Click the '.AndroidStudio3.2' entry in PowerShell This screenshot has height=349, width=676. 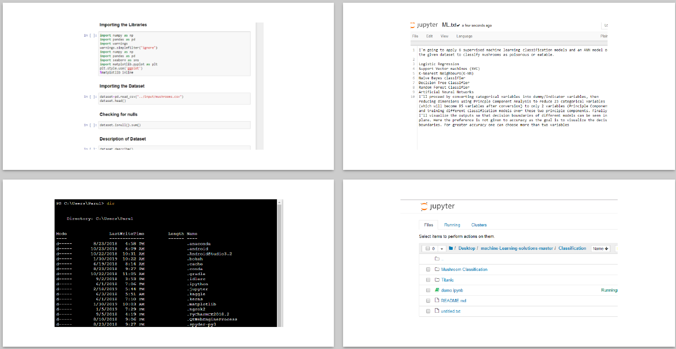(x=209, y=254)
